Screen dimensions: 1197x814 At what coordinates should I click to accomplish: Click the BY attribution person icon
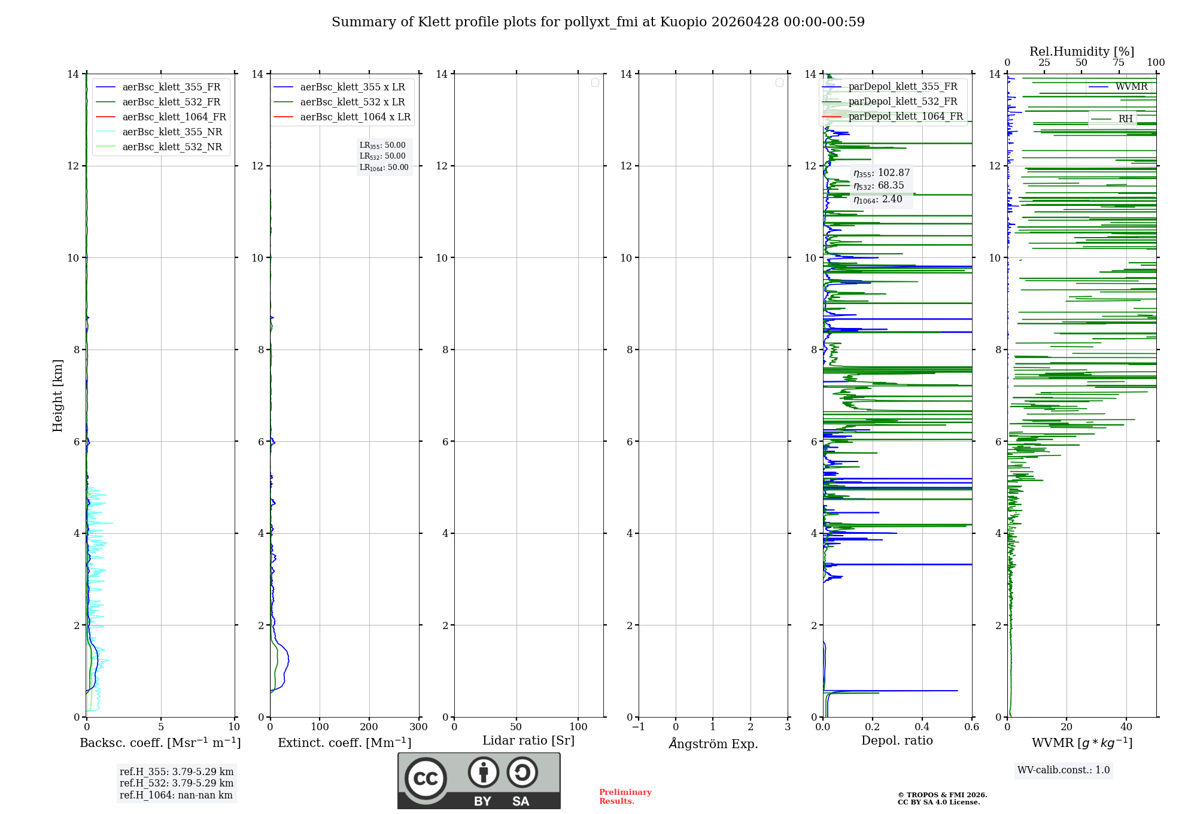(483, 772)
